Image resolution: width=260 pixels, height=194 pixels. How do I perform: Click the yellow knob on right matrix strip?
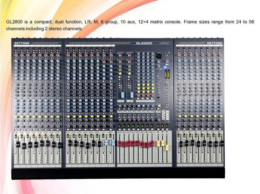tap(129, 73)
